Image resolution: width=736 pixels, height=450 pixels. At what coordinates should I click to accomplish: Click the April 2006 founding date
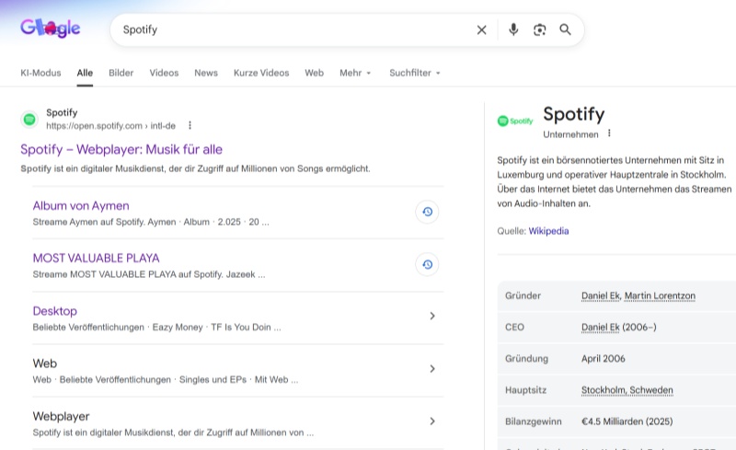pos(604,359)
